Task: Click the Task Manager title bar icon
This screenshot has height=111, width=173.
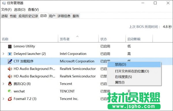Action: click(x=4, y=3)
